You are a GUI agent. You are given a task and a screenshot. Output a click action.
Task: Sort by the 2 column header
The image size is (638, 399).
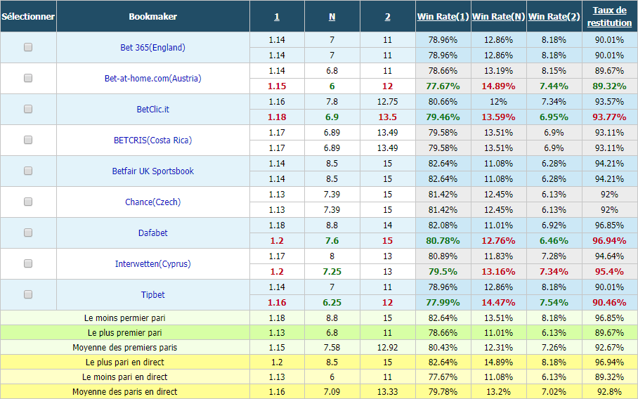click(387, 17)
